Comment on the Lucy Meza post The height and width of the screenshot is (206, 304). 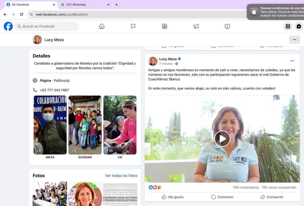222,197
